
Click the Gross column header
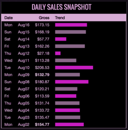point(44,18)
